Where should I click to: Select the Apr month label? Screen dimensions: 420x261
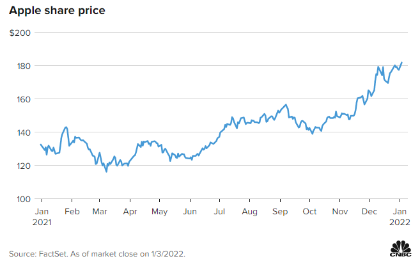pos(130,211)
